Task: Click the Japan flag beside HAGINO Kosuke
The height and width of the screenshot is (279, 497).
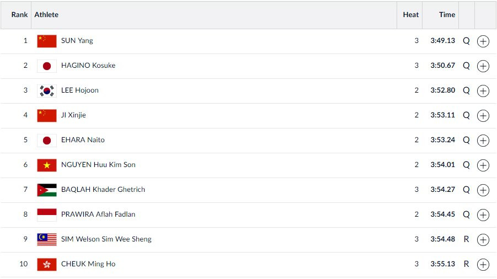Action: 47,66
